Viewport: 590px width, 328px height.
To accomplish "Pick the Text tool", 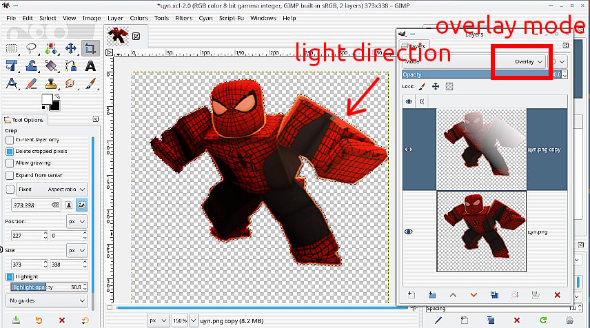I will [90, 66].
